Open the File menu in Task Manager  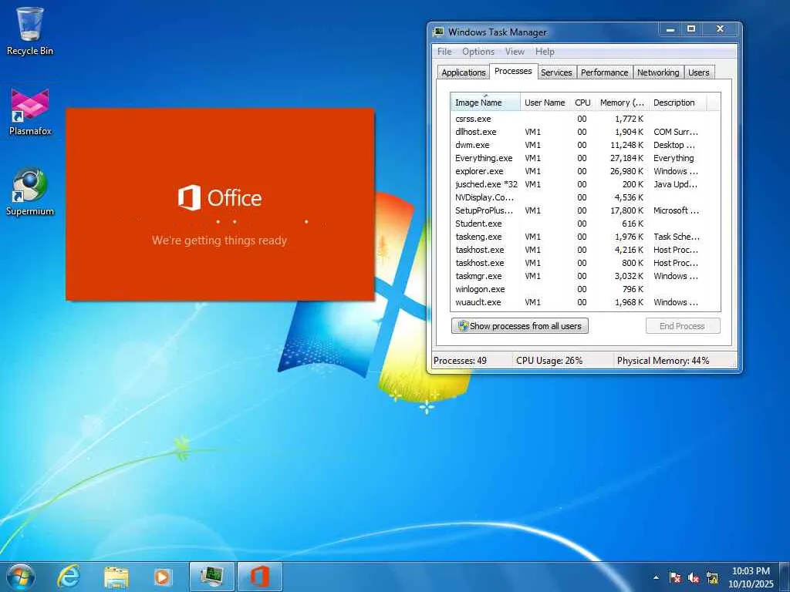pyautogui.click(x=444, y=52)
